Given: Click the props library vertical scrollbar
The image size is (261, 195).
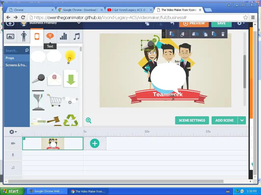Looking at the screenshot, I should (x=81, y=49).
